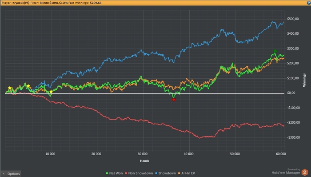The image size is (311, 177).
Task: Click the vertical Winnings axis title
Action: tap(304, 80)
